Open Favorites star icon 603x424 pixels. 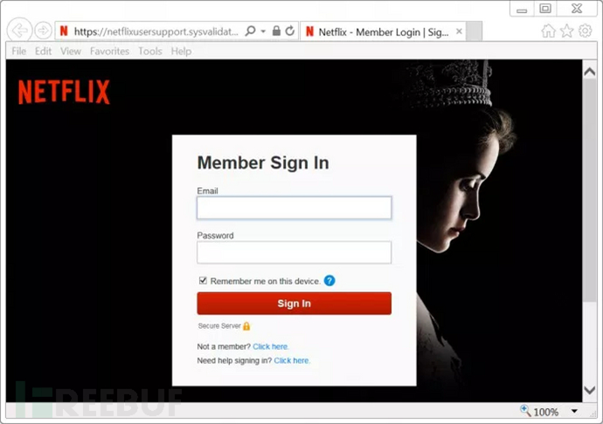tap(567, 31)
